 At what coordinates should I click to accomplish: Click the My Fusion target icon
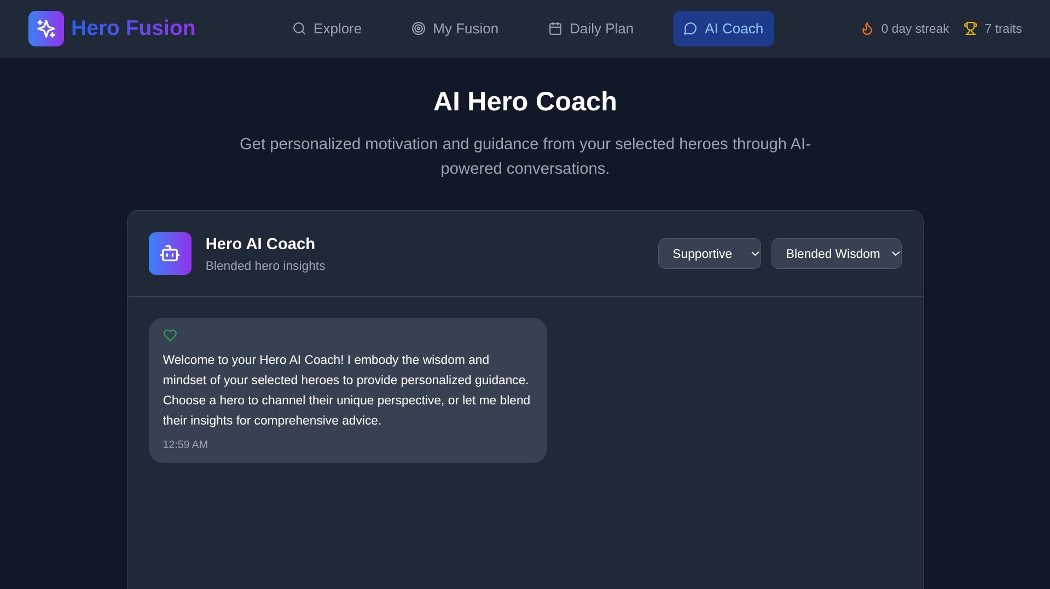(418, 28)
